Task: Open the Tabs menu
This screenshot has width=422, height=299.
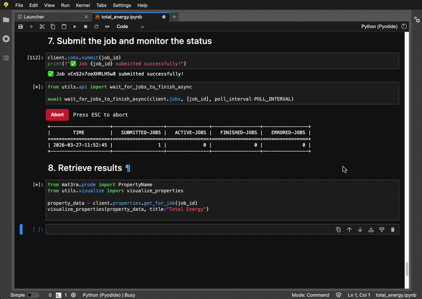Action: [x=101, y=5]
